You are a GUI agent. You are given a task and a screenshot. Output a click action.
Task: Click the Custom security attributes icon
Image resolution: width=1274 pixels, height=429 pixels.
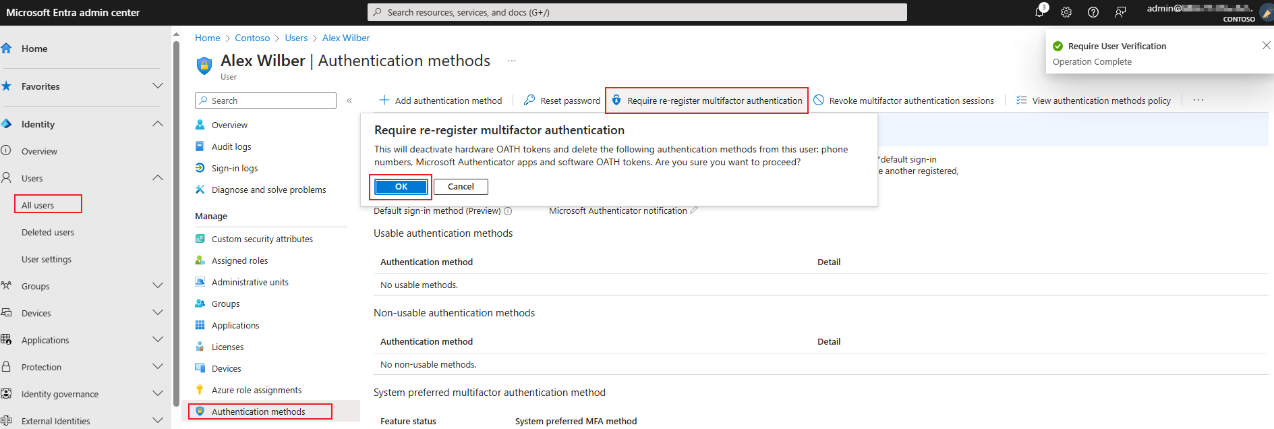[x=200, y=239]
